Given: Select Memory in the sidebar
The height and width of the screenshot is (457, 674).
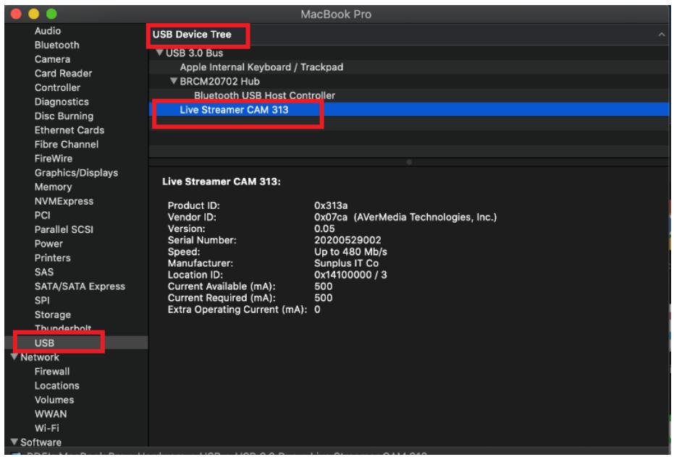Looking at the screenshot, I should pos(53,187).
